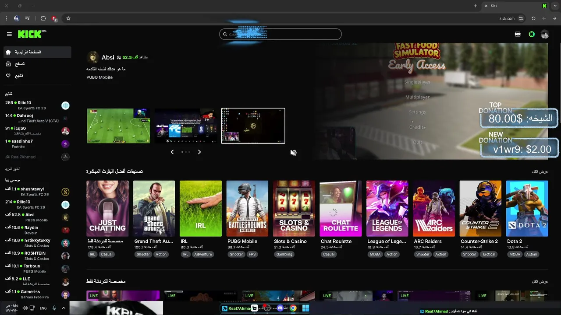Open the Grand Theft Auto V category card
Viewport: 561px width, 315px height.
tap(154, 209)
